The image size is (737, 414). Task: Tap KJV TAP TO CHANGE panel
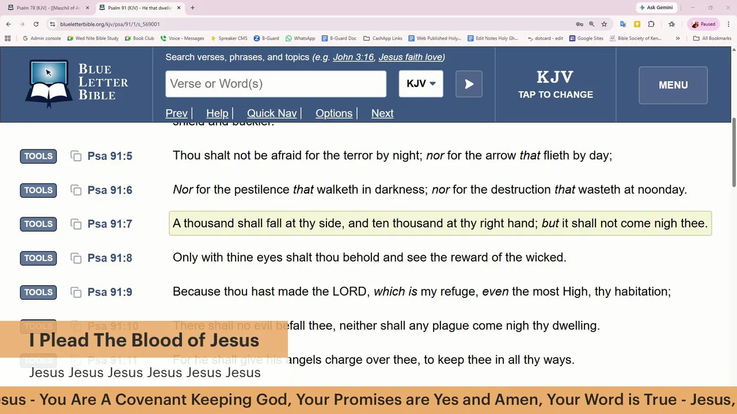tap(556, 85)
